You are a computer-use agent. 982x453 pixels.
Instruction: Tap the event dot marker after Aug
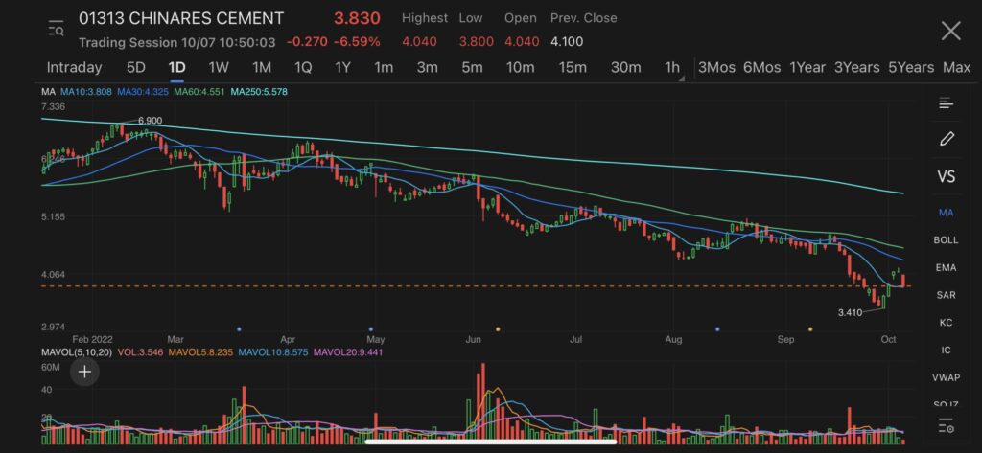717,328
